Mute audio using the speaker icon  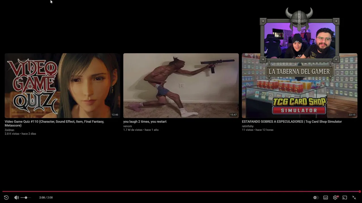point(16,198)
